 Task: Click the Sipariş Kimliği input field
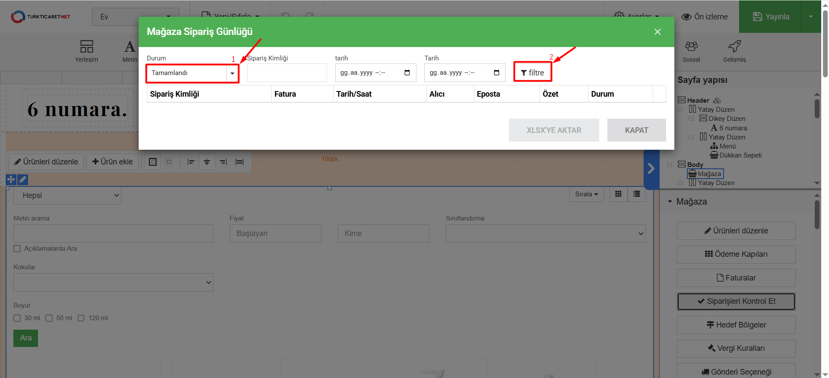[x=286, y=73]
